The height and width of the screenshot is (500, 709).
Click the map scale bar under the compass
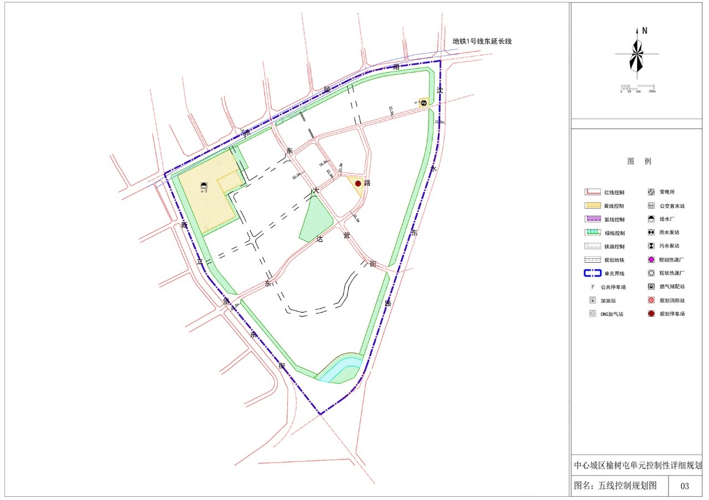637,88
